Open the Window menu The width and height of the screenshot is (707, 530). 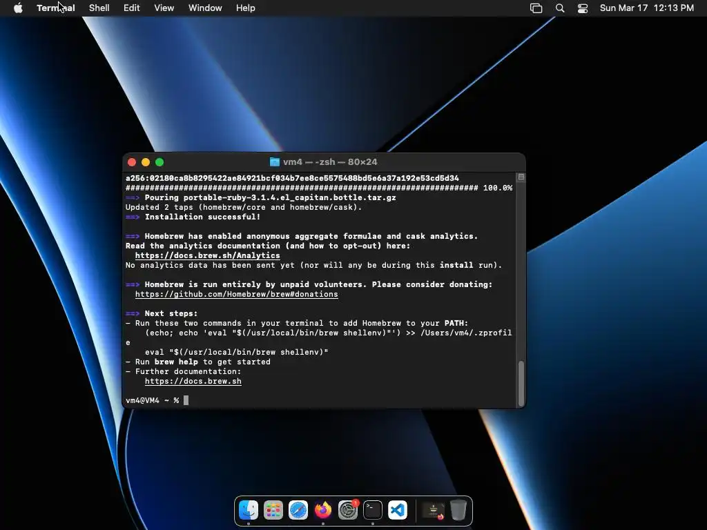click(x=204, y=8)
